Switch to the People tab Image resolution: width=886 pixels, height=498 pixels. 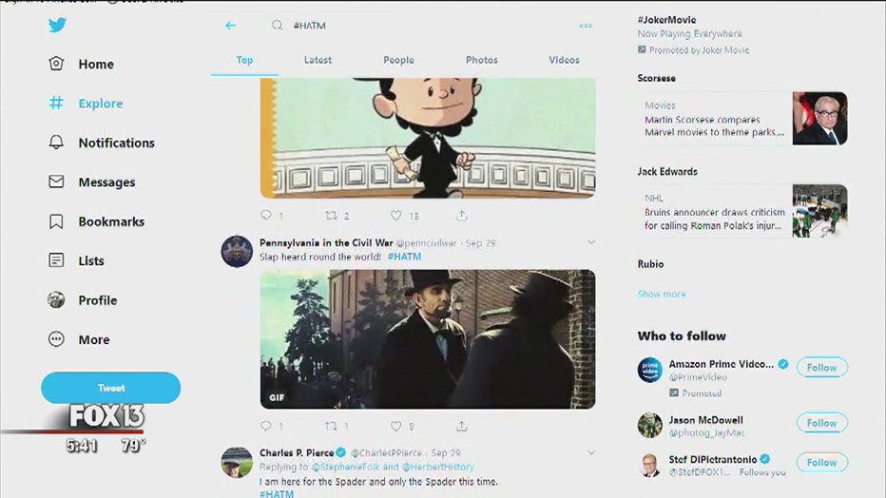pyautogui.click(x=399, y=60)
